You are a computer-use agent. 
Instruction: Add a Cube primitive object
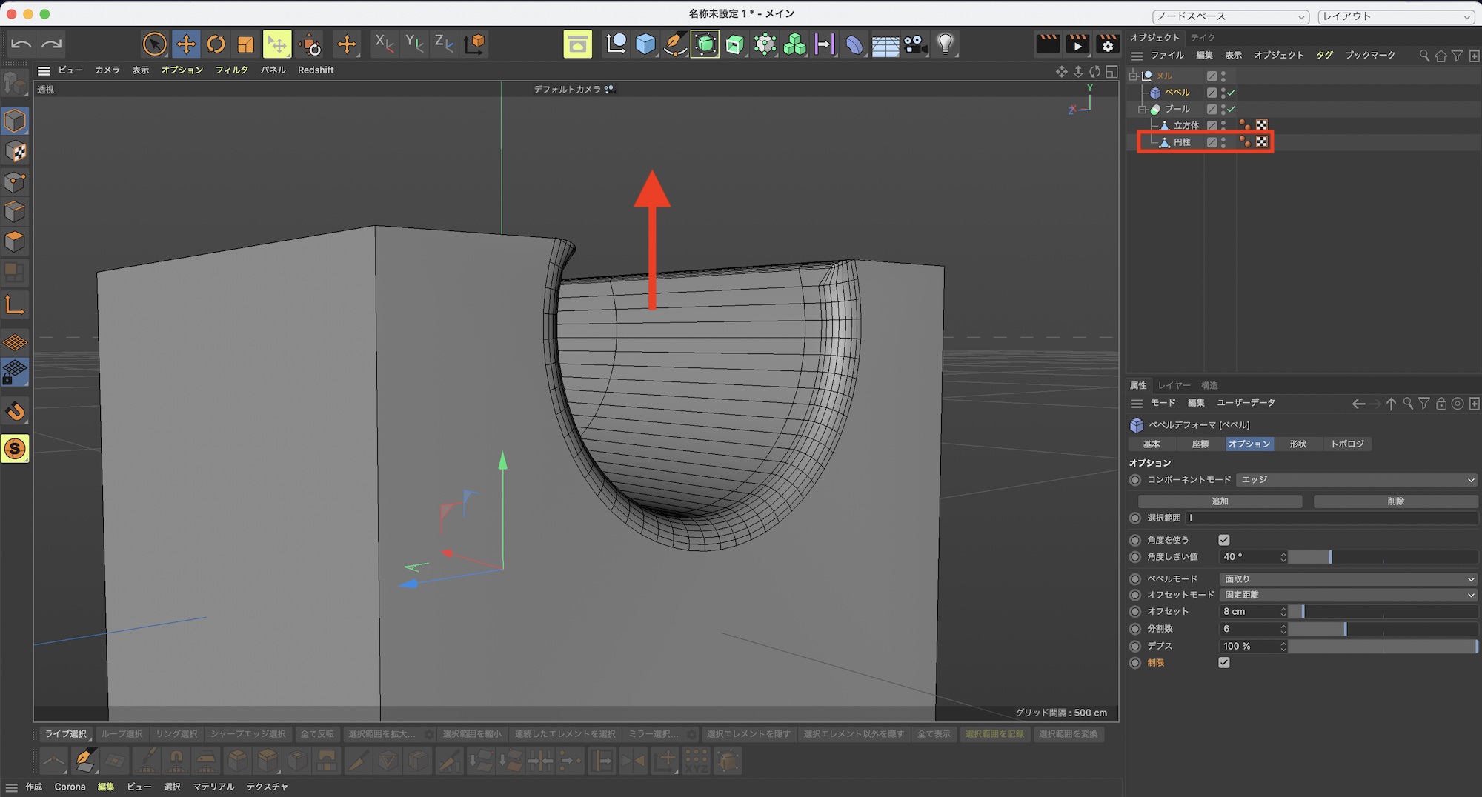point(645,44)
